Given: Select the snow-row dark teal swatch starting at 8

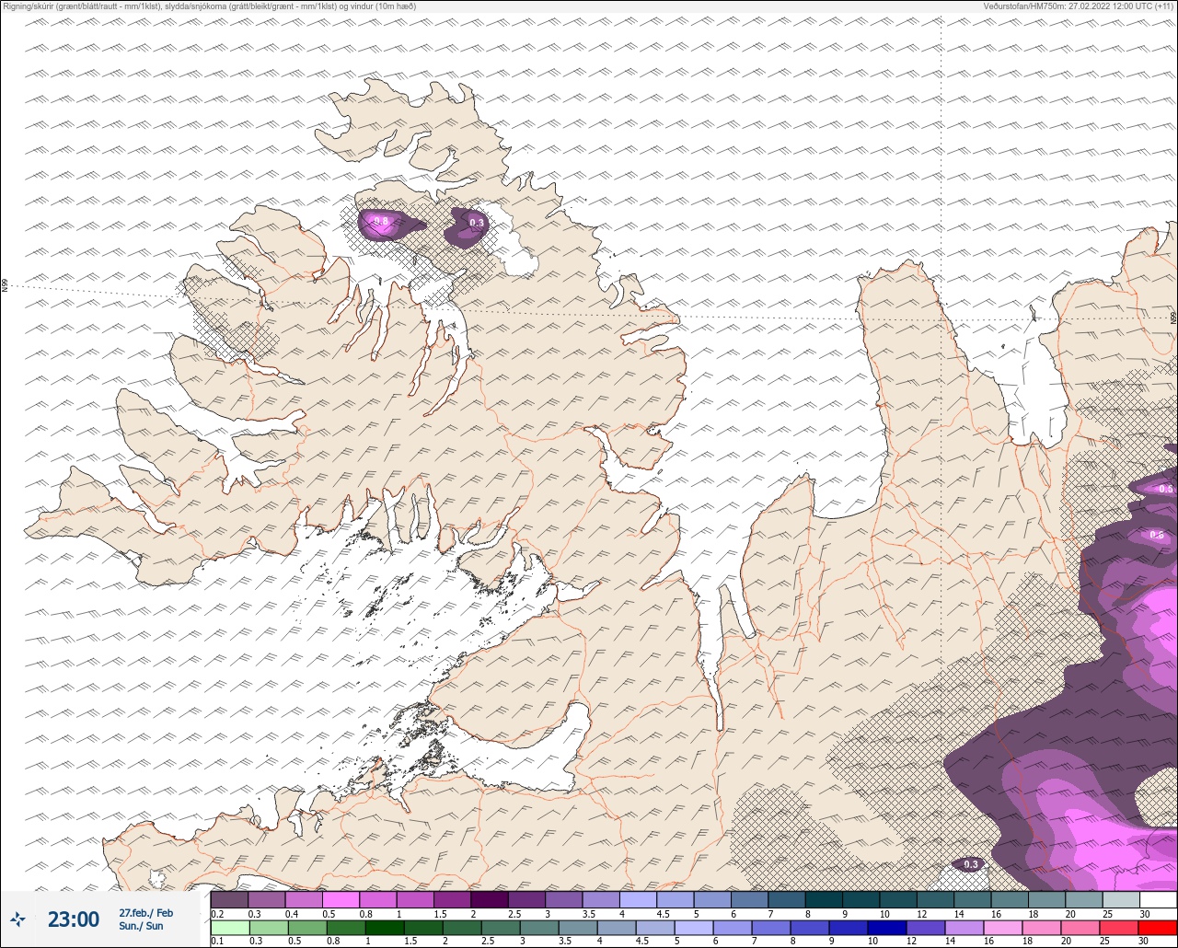Looking at the screenshot, I should [x=825, y=899].
